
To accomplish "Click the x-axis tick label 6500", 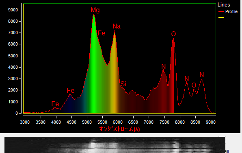I will pyautogui.click(x=133, y=122).
